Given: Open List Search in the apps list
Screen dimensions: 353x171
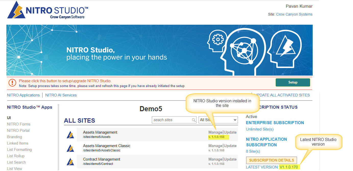Looking at the screenshot, I should [x=16, y=162].
